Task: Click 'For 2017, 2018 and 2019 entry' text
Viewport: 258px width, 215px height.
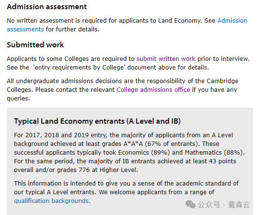Action: coord(61,135)
